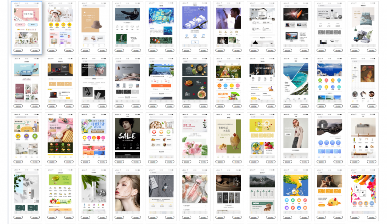
Task: Click the green round icon in Santorini travel template
Action: 320,80
